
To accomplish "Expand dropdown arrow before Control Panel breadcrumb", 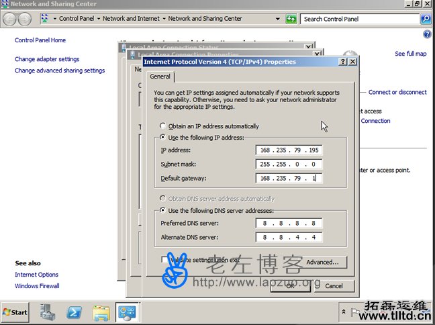I will tap(54, 19).
